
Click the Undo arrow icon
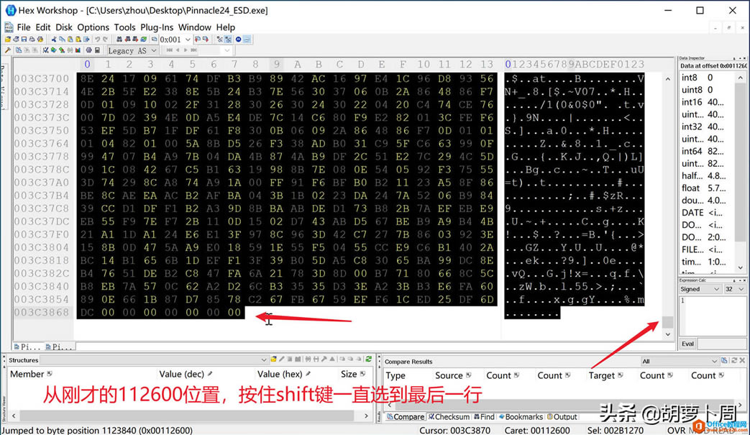[98, 40]
